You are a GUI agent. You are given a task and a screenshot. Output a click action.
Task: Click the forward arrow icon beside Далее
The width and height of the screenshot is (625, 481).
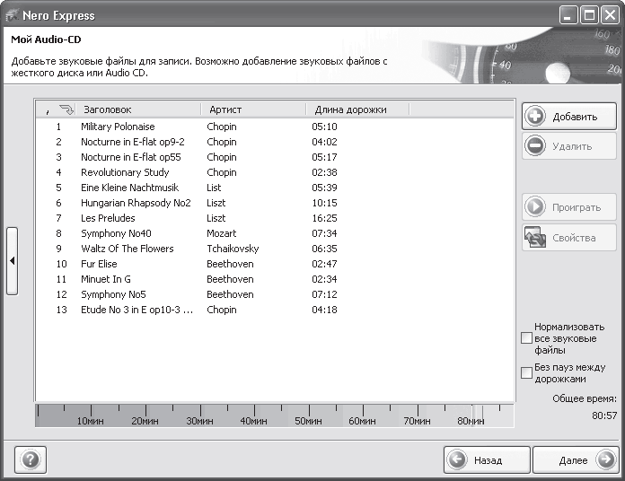click(603, 460)
